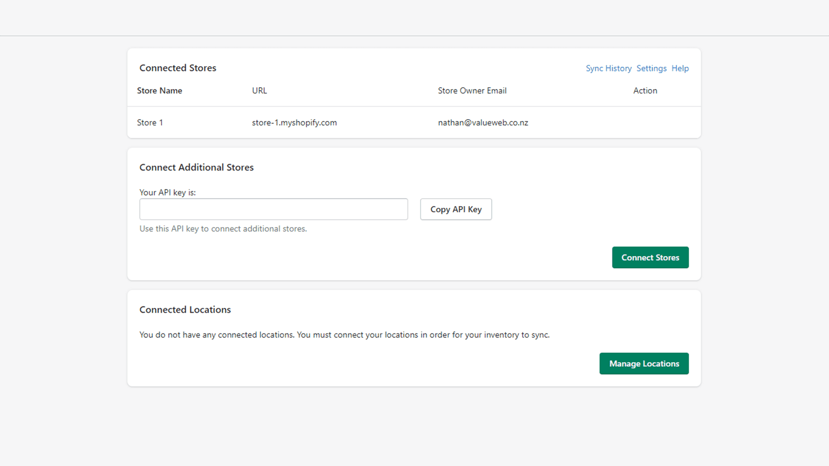Open the Help link

[680, 68]
